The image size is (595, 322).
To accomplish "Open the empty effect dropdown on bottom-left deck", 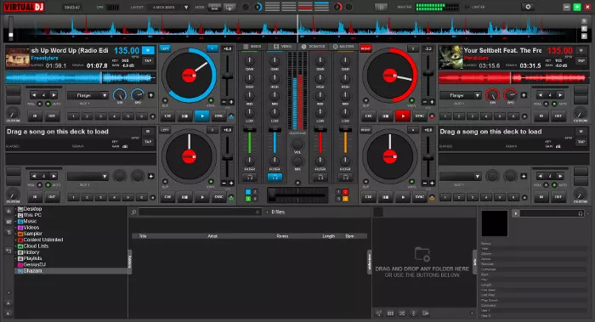I will (x=88, y=177).
